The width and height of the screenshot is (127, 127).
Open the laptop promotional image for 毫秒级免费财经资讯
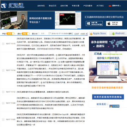coord(108,67)
